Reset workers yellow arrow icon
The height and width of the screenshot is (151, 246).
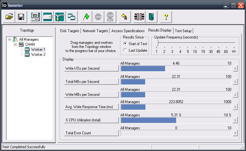(125, 17)
